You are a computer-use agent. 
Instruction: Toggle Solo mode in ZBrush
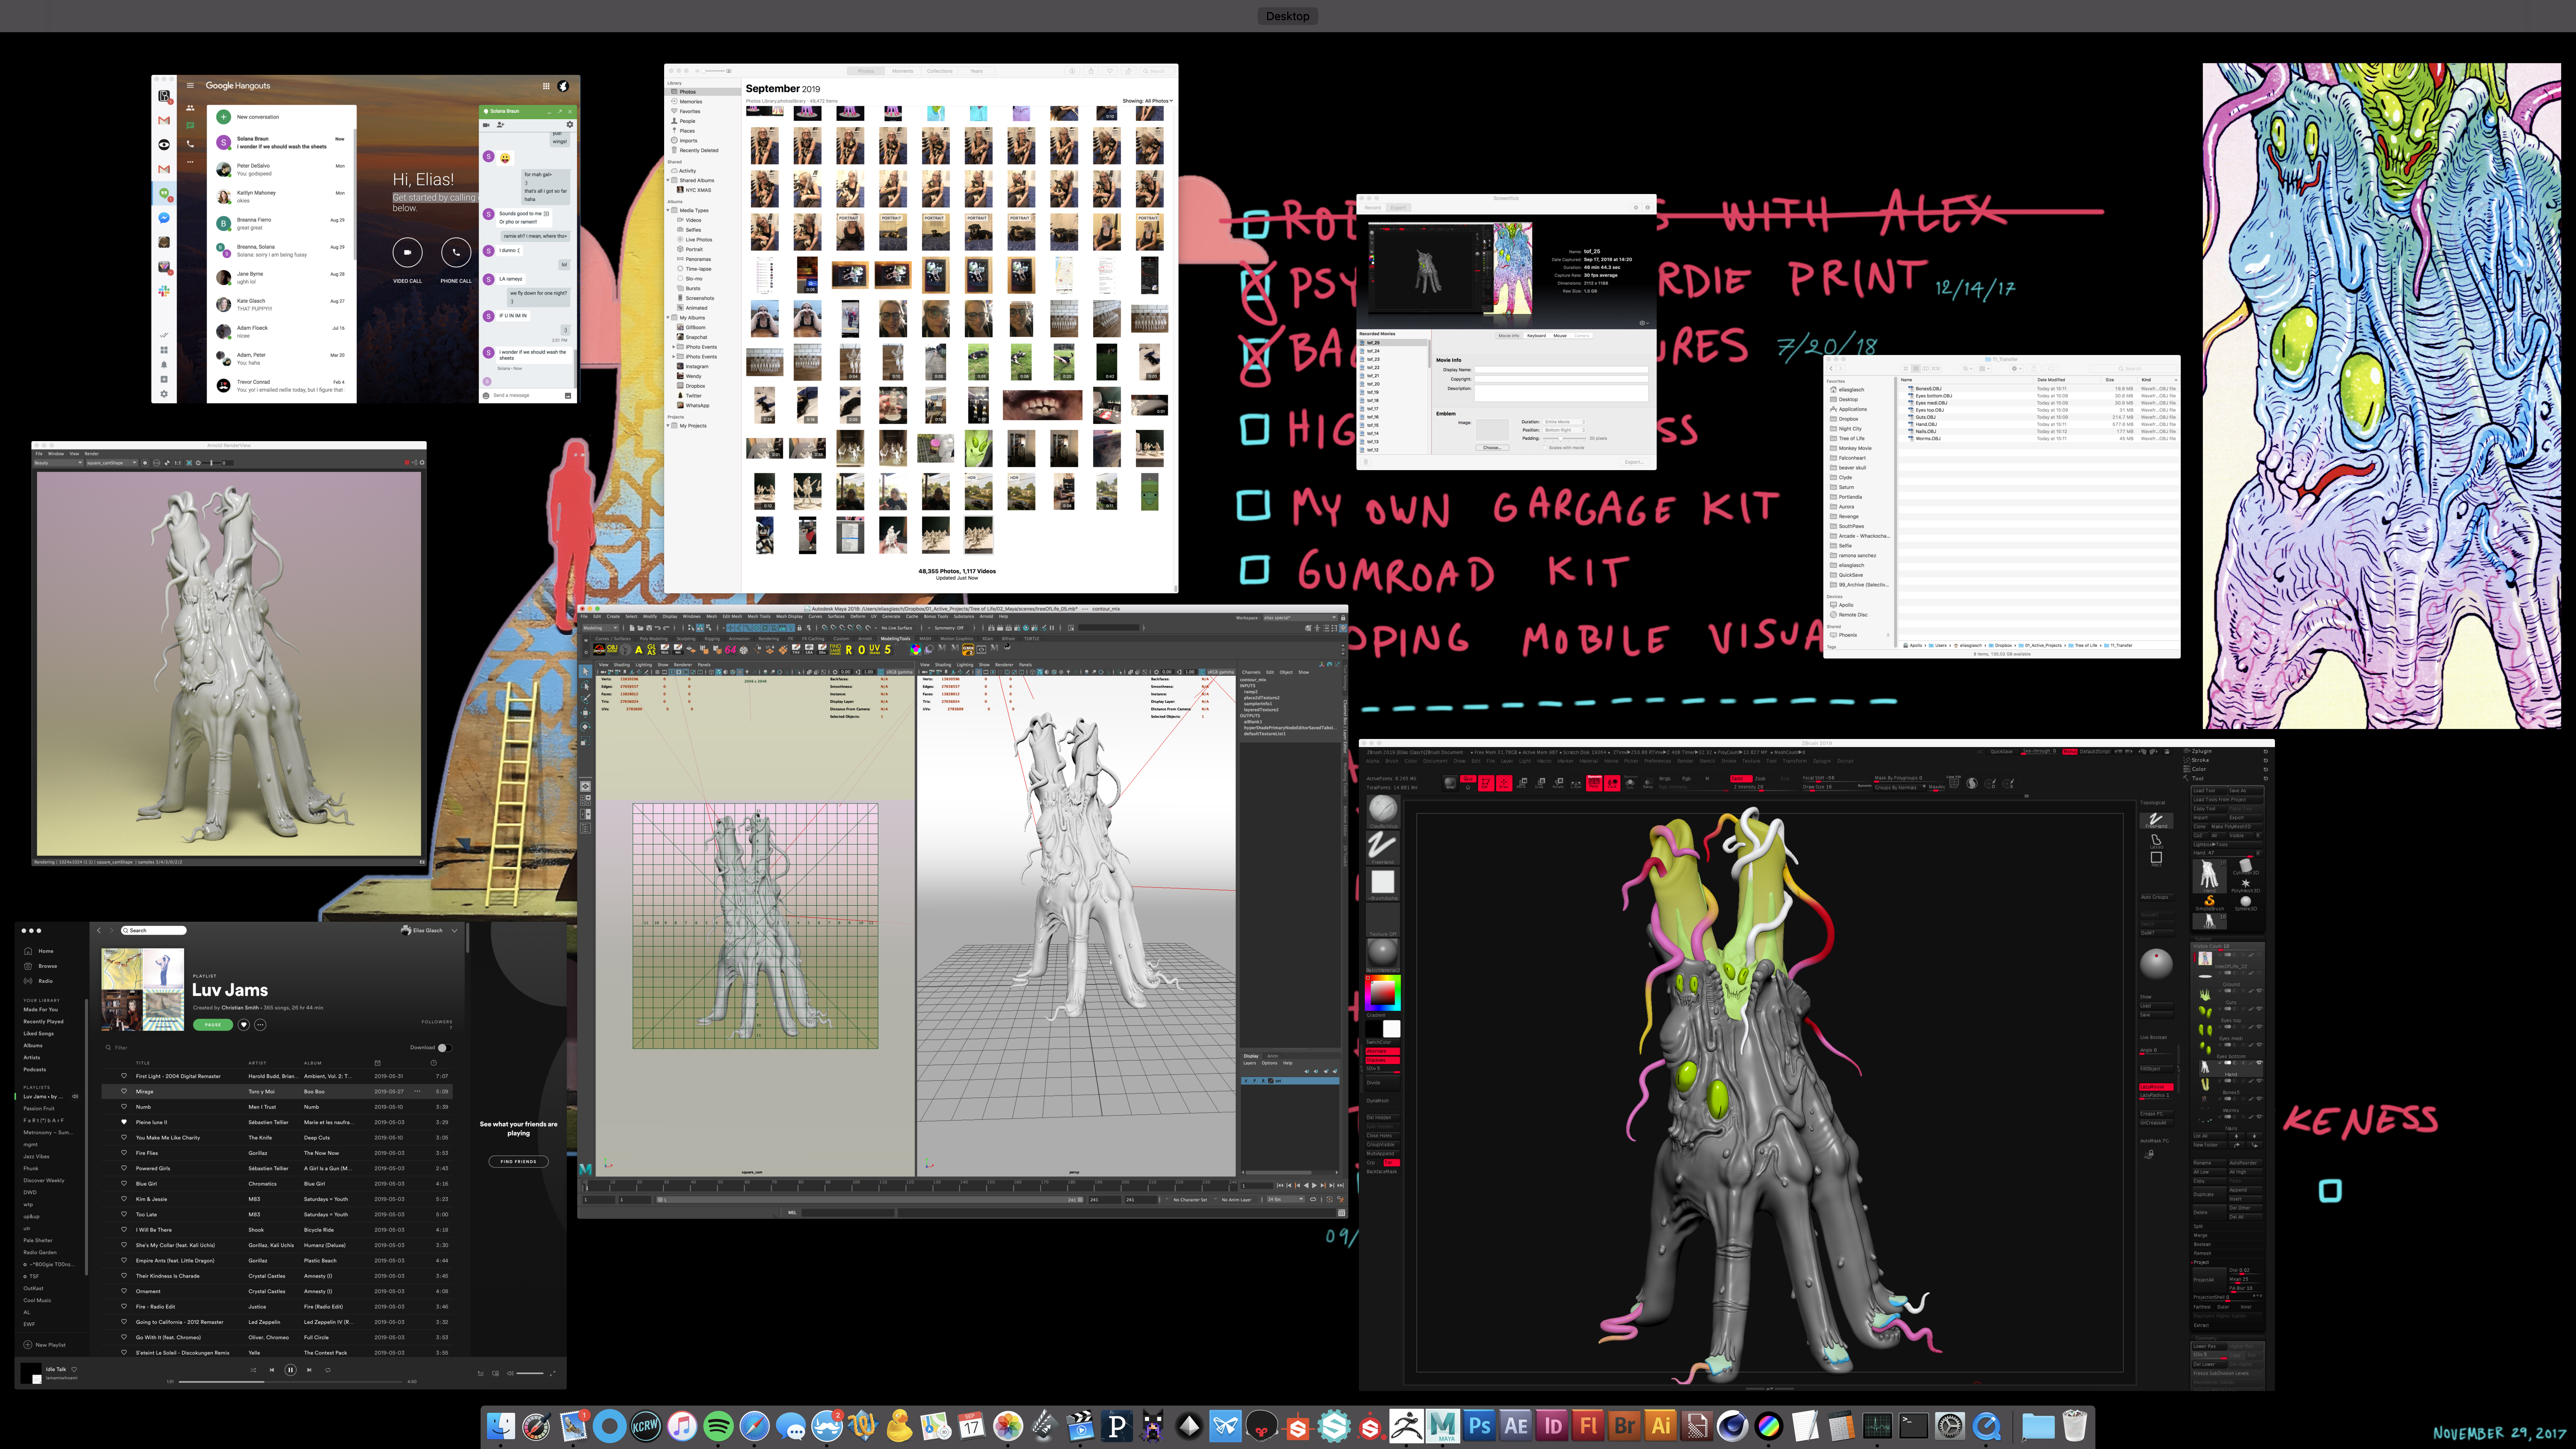[1630, 783]
